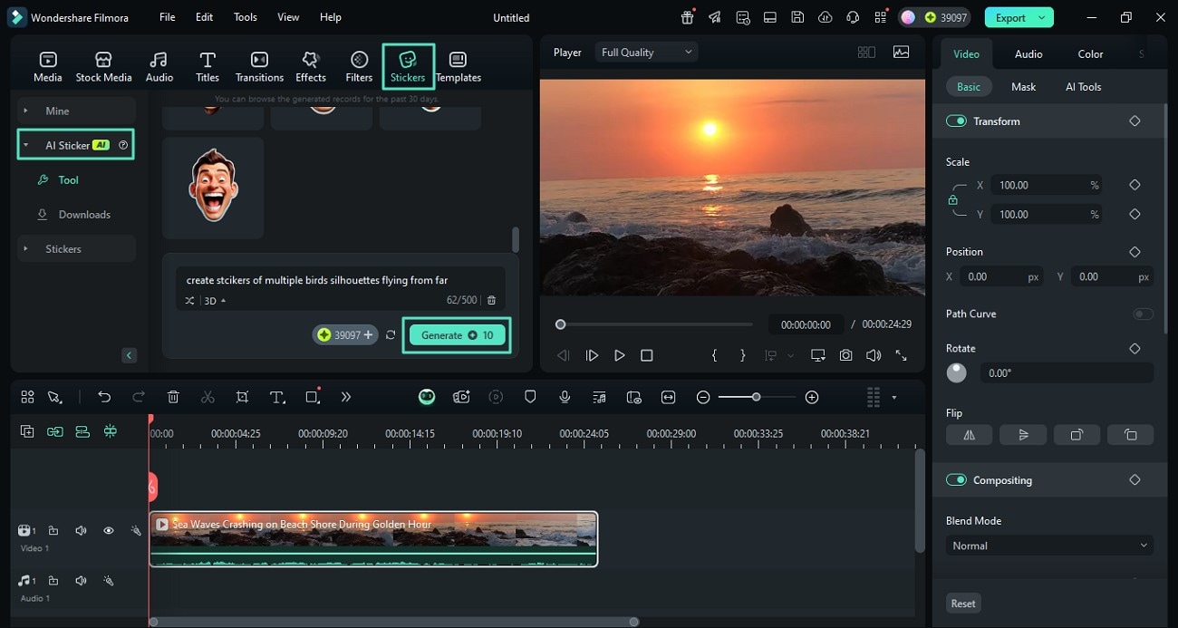Click the fullscreen expand icon in player
This screenshot has width=1178, height=628.
point(901,355)
